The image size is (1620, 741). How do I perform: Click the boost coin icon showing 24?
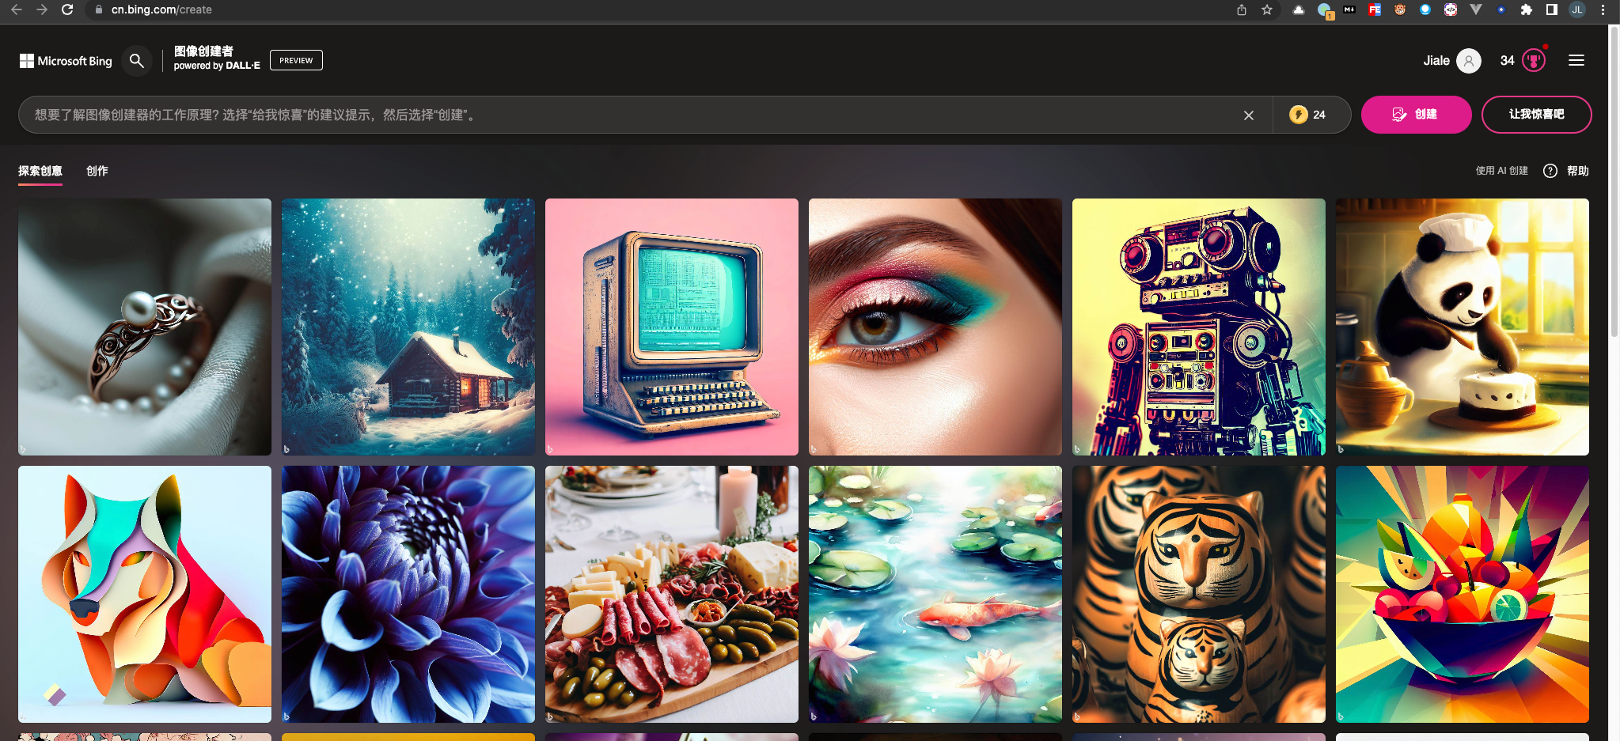pyautogui.click(x=1299, y=115)
